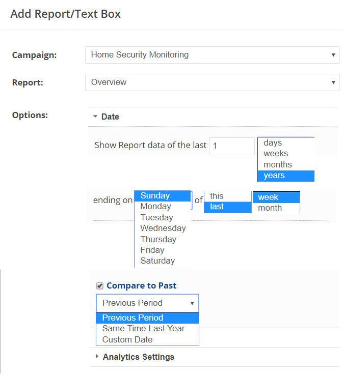Choose 'months' as the period unit
Screen dimensions: 343x374
(278, 165)
